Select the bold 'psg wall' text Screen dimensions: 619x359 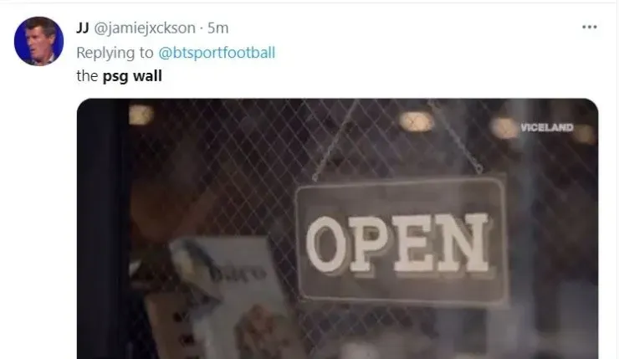point(132,76)
